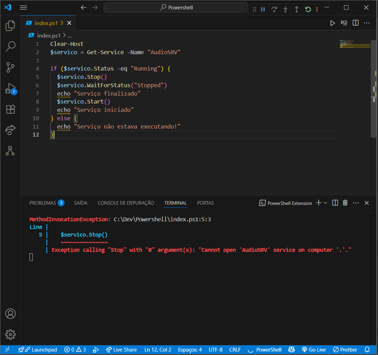Viewport: 378px width, 355px height.
Task: Go forward with the right arrow
Action: [x=95, y=8]
